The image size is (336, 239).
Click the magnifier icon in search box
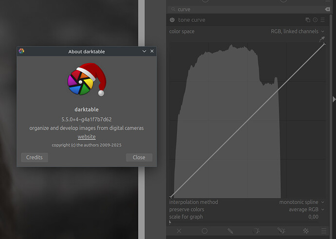coord(173,9)
